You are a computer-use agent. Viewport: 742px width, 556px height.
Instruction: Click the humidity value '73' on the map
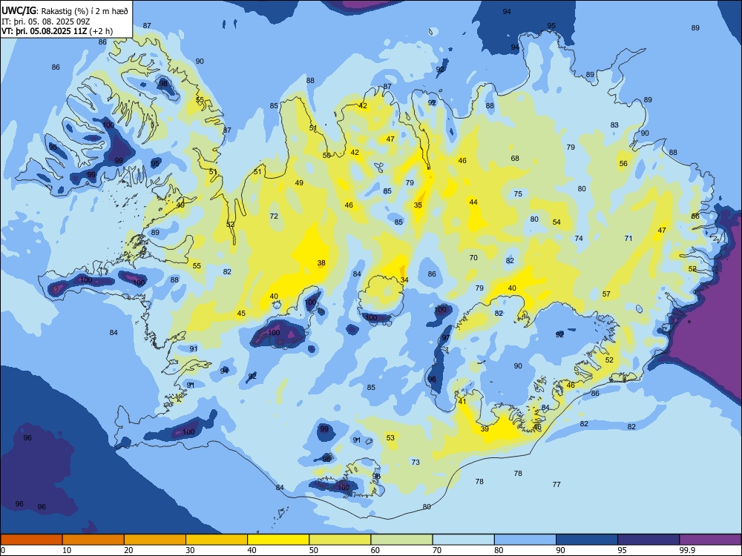(416, 463)
